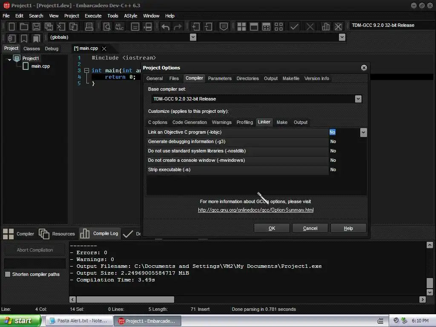Click the Toggle bookmark icon
The width and height of the screenshot is (436, 327).
click(24, 38)
